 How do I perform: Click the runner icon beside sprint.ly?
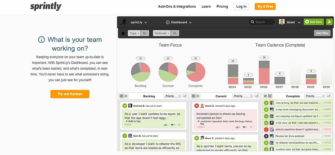(x=123, y=22)
